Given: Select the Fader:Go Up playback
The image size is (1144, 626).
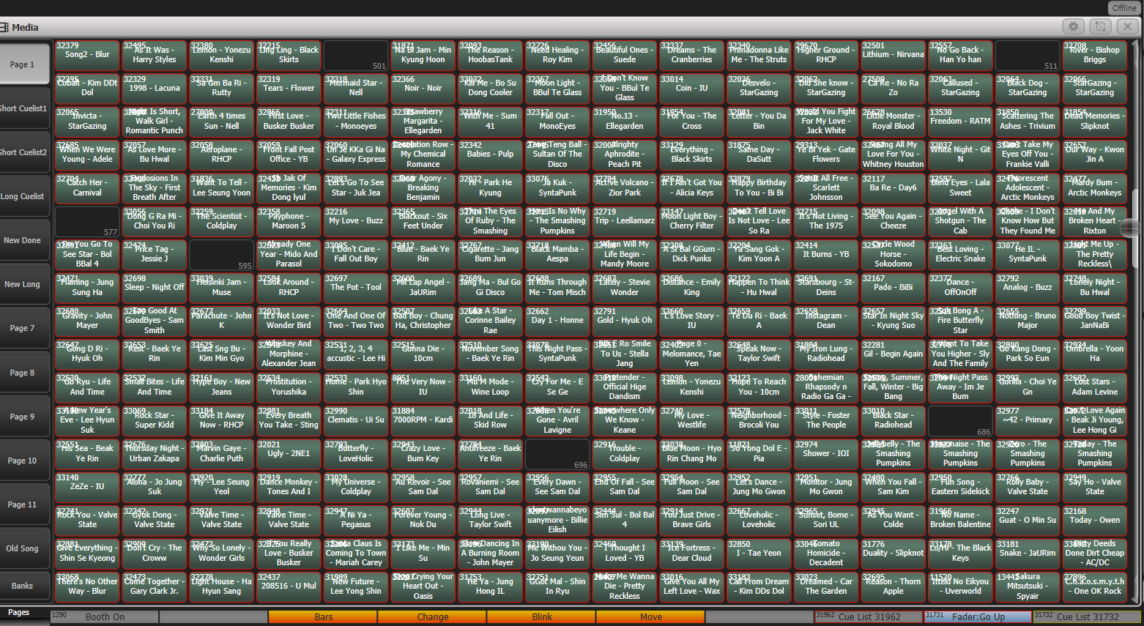Looking at the screenshot, I should (978, 617).
